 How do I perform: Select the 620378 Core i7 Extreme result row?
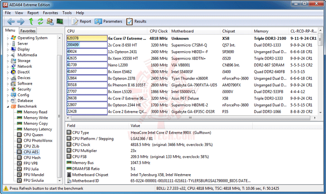click(x=192, y=38)
